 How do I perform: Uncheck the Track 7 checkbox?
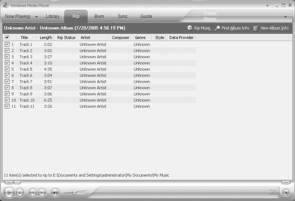tap(7, 82)
